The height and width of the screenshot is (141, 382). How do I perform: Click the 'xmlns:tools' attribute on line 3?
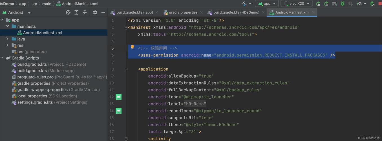(x=152, y=34)
